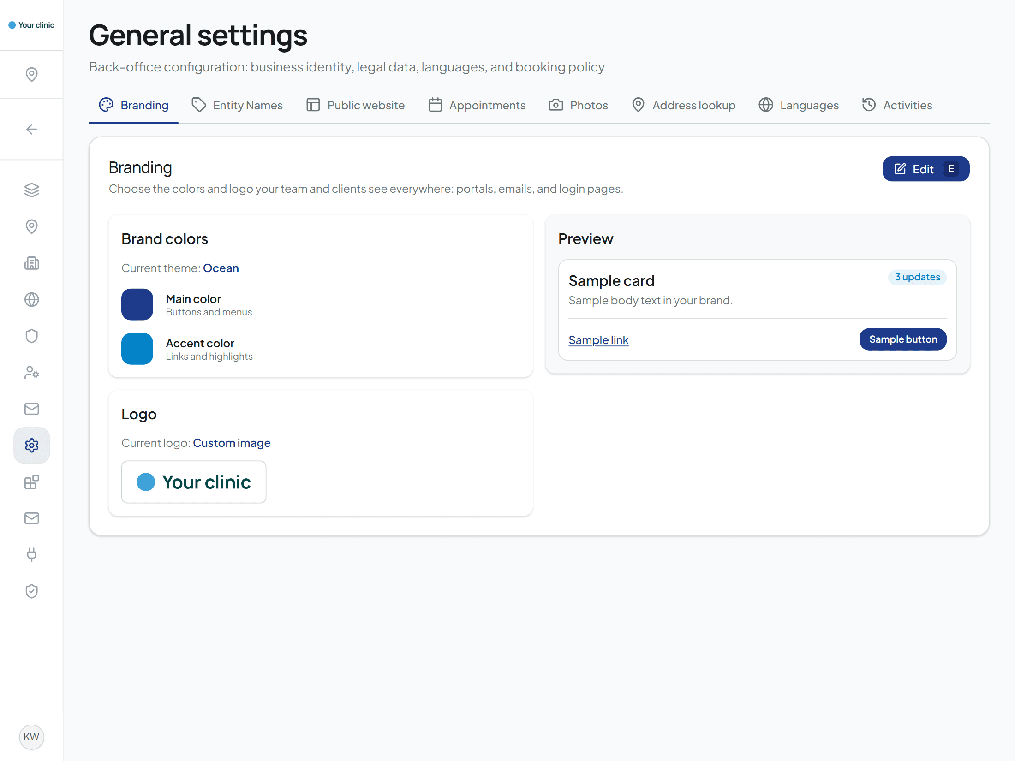
Task: Open the plug integrations sidebar icon
Action: (x=31, y=555)
